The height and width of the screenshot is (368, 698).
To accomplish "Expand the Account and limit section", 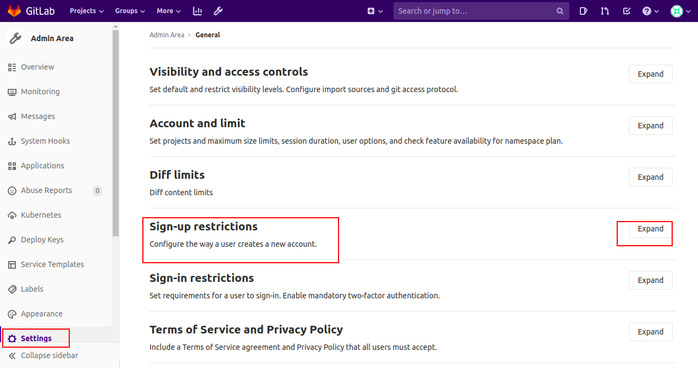I will tap(651, 126).
